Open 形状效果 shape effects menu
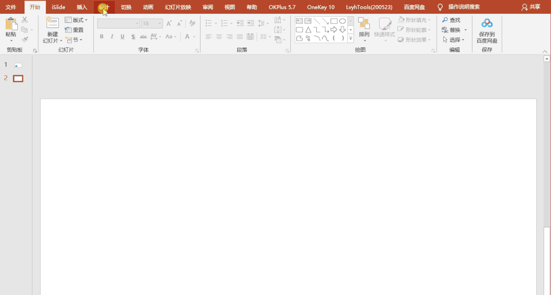This screenshot has height=295, width=551. [414, 40]
